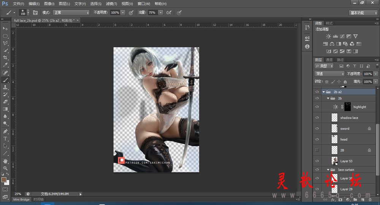This screenshot has width=380, height=205.
Task: Open the status bar info arrow
Action: coord(81,194)
